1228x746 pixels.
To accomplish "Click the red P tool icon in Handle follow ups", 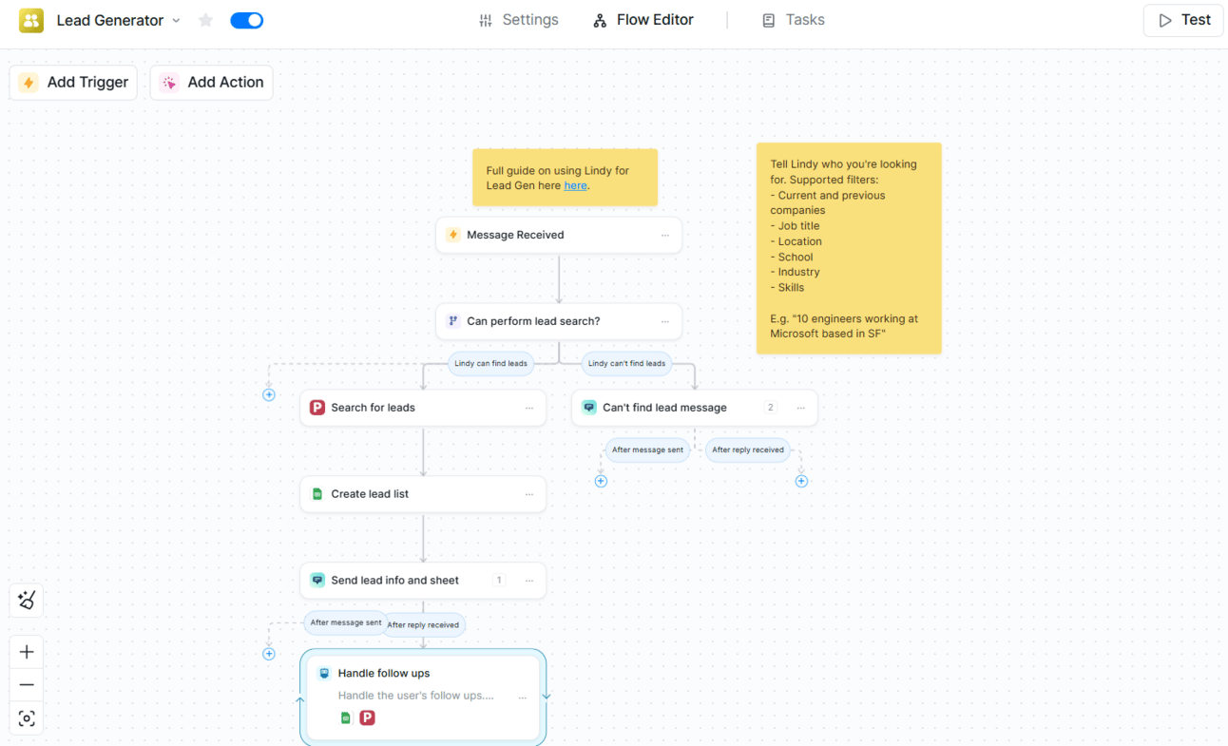I will pos(367,717).
